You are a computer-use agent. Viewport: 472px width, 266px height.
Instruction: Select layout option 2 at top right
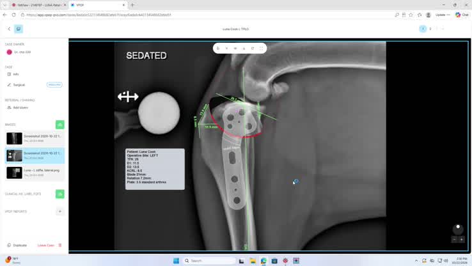430,29
